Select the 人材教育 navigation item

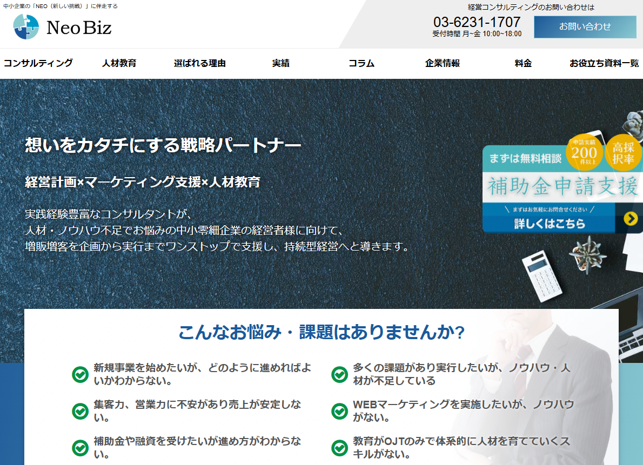(118, 63)
